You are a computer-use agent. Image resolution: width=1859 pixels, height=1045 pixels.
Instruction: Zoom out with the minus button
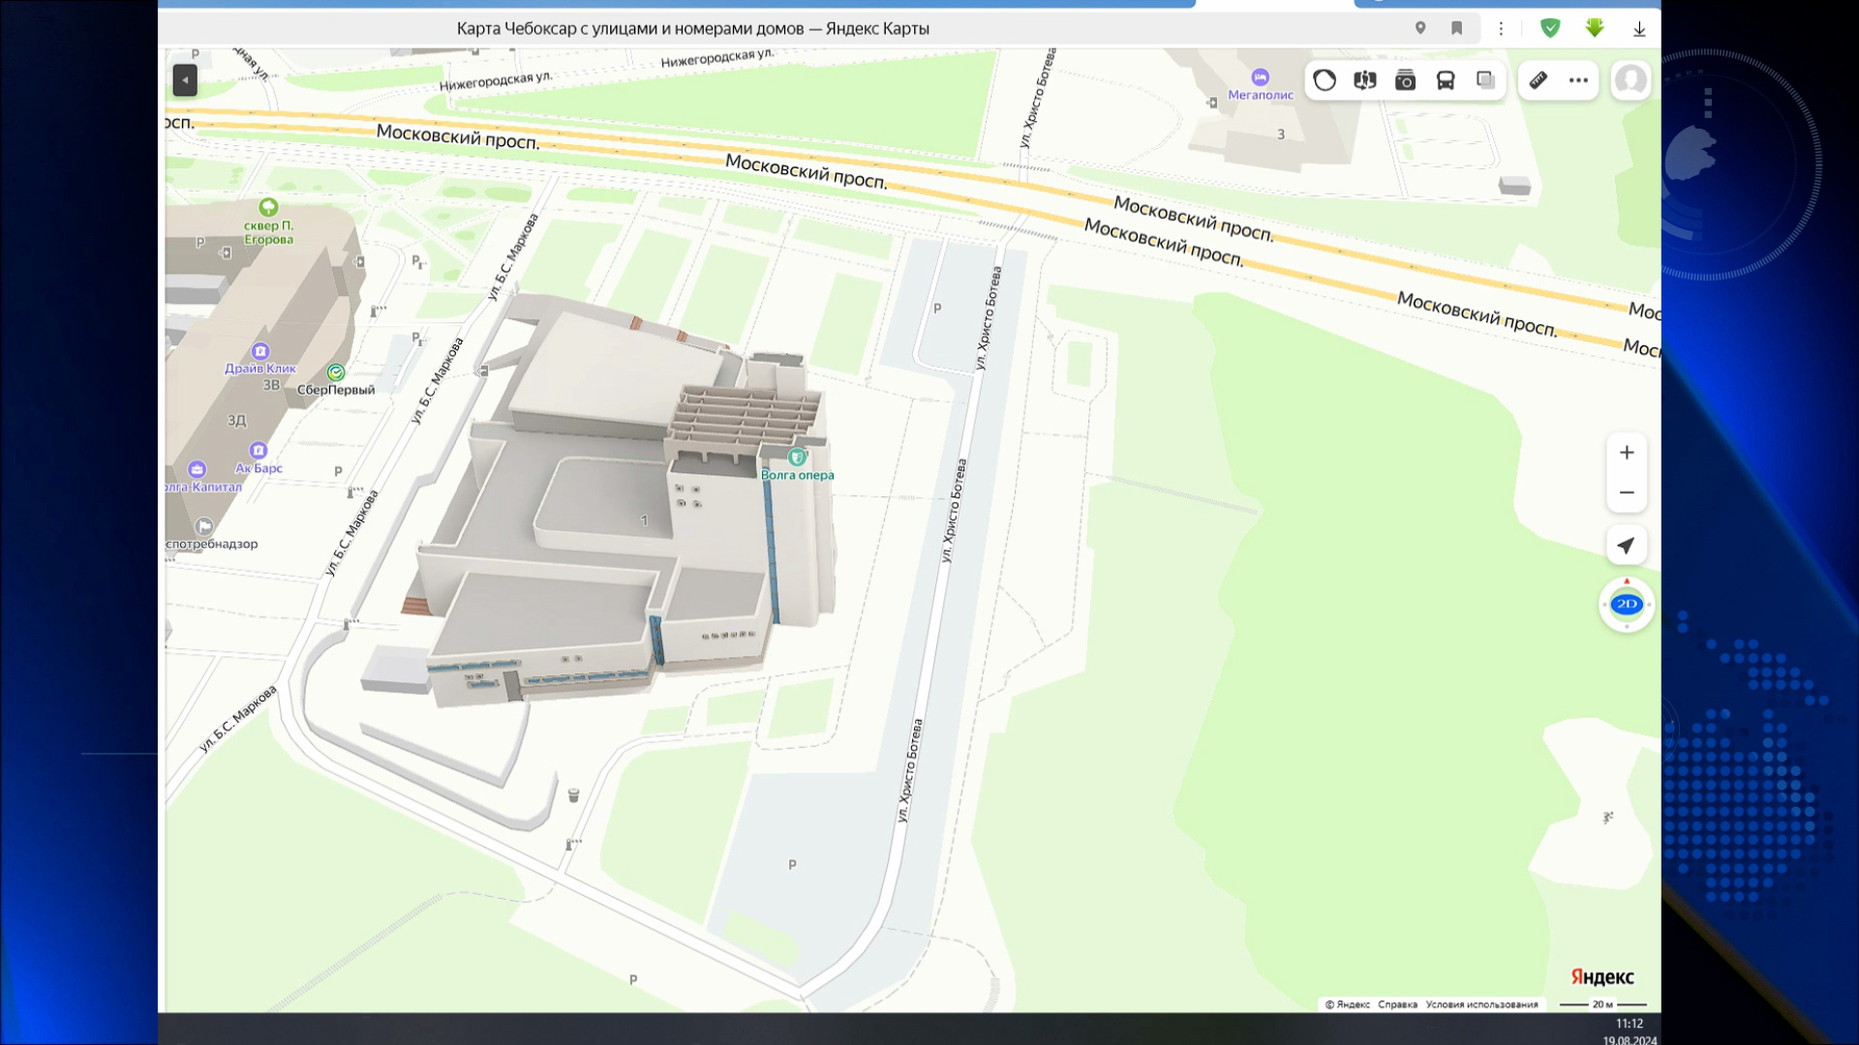[x=1627, y=493]
